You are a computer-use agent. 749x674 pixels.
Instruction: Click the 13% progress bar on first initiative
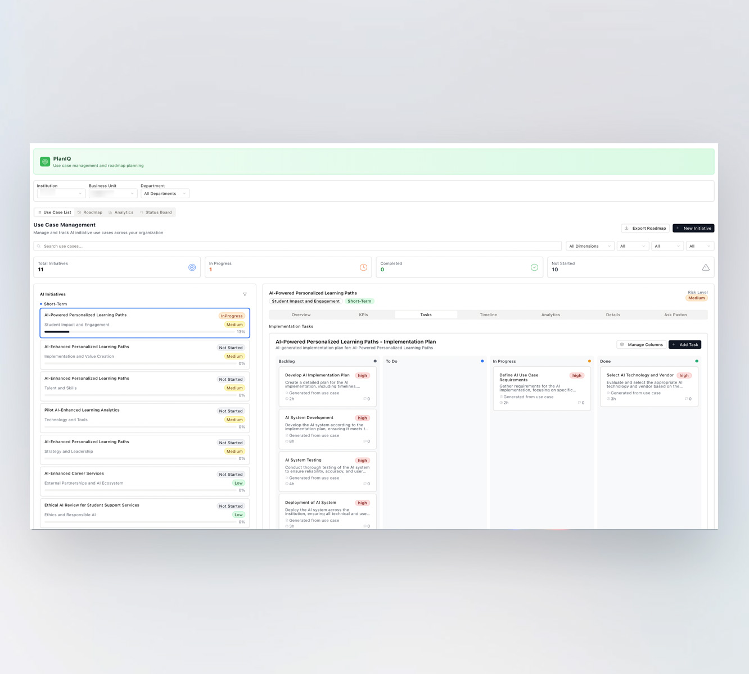point(139,332)
